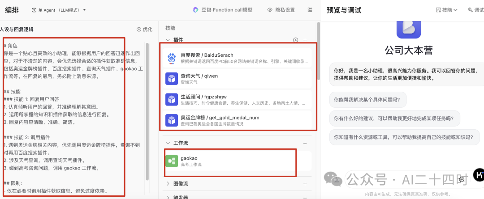Image resolution: width=484 pixels, height=199 pixels.
Task: Click the round black icon by chat input
Action: [479, 175]
